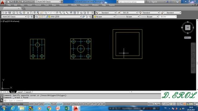Disable OSNAP in status bar
This screenshot has height=111, width=198.
coord(60,104)
